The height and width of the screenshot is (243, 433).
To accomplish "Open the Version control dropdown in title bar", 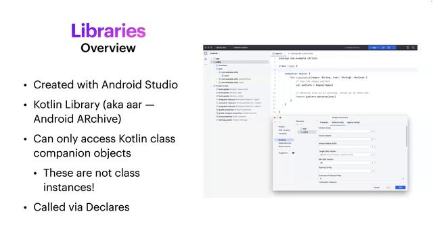I will (x=241, y=48).
